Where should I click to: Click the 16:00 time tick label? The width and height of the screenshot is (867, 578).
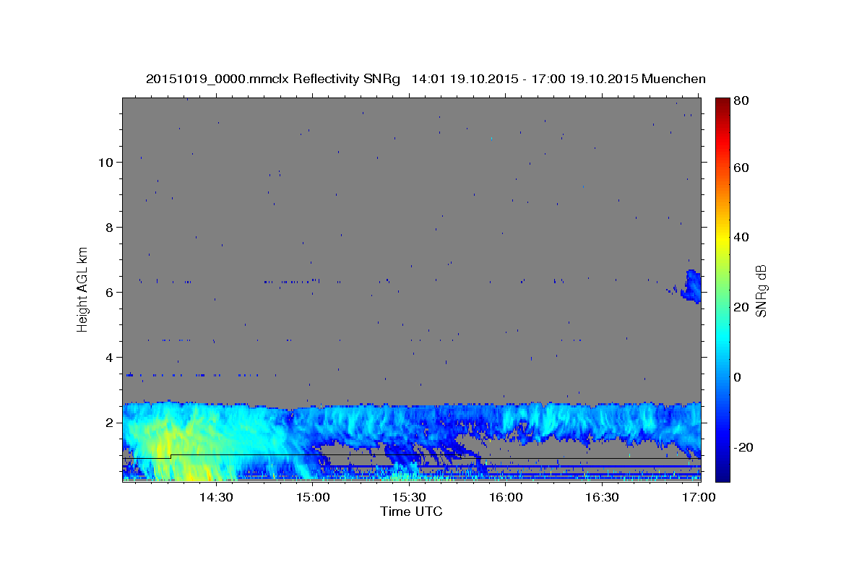coord(506,497)
